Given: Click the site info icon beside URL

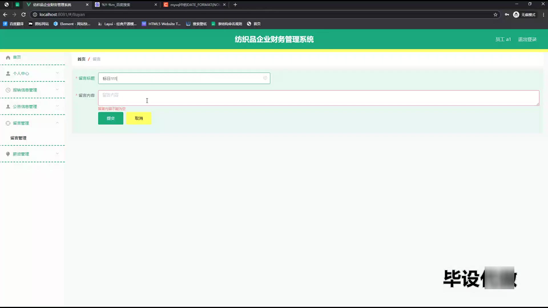Looking at the screenshot, I should pyautogui.click(x=35, y=15).
